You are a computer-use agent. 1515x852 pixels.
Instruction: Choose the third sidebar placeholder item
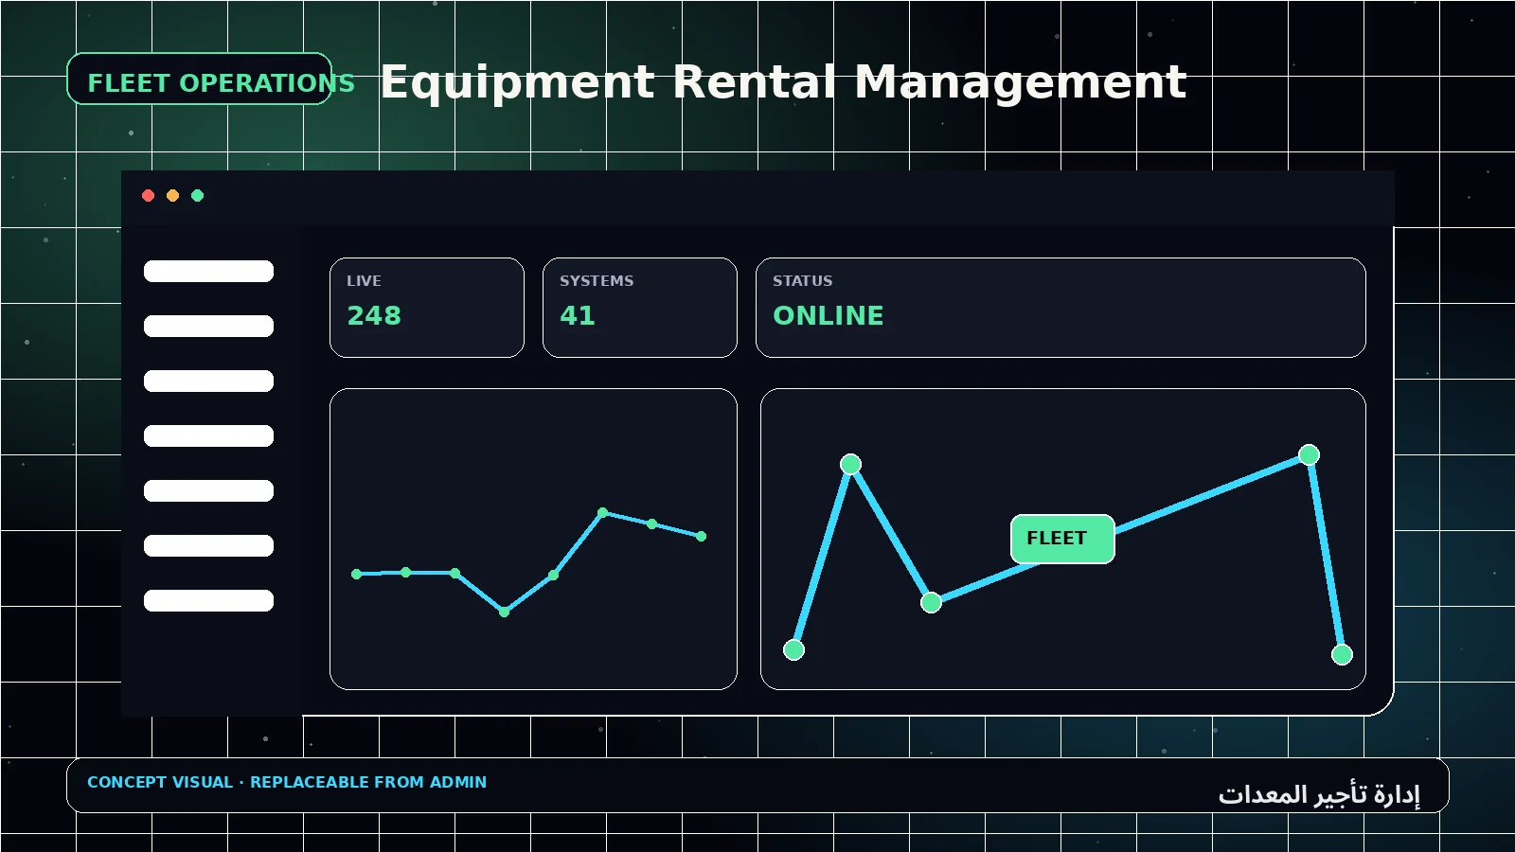click(208, 381)
